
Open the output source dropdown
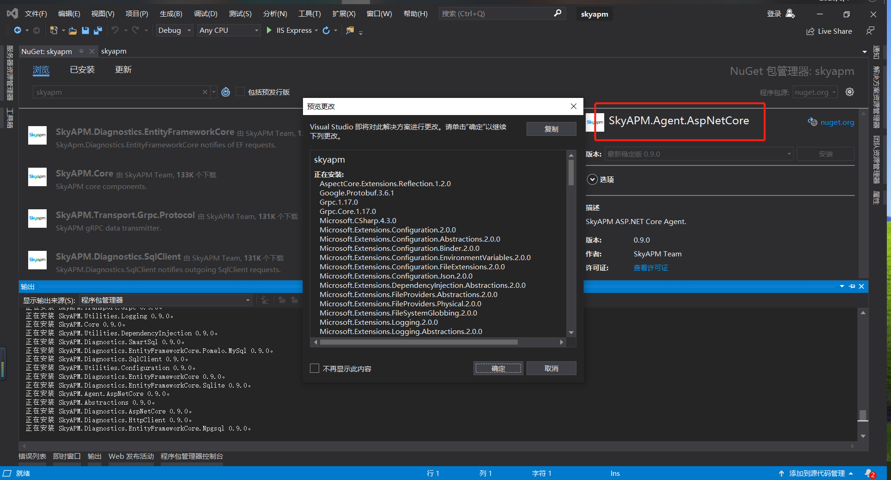pos(166,300)
